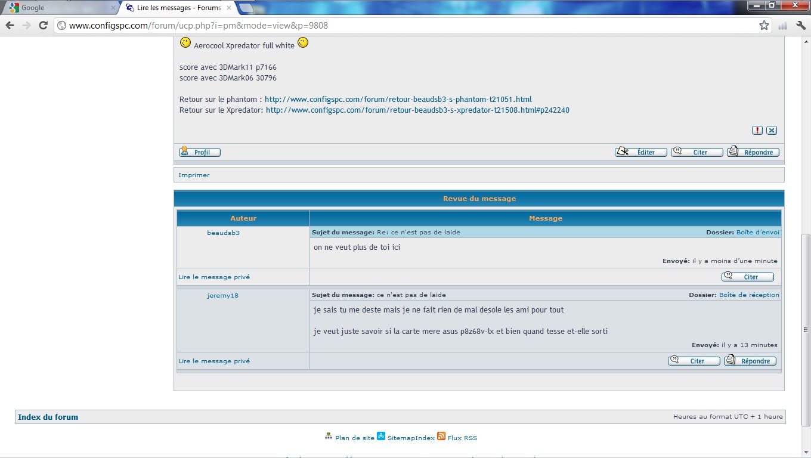The width and height of the screenshot is (811, 458).
Task: Open Boîte de réception folder link
Action: [x=749, y=295]
